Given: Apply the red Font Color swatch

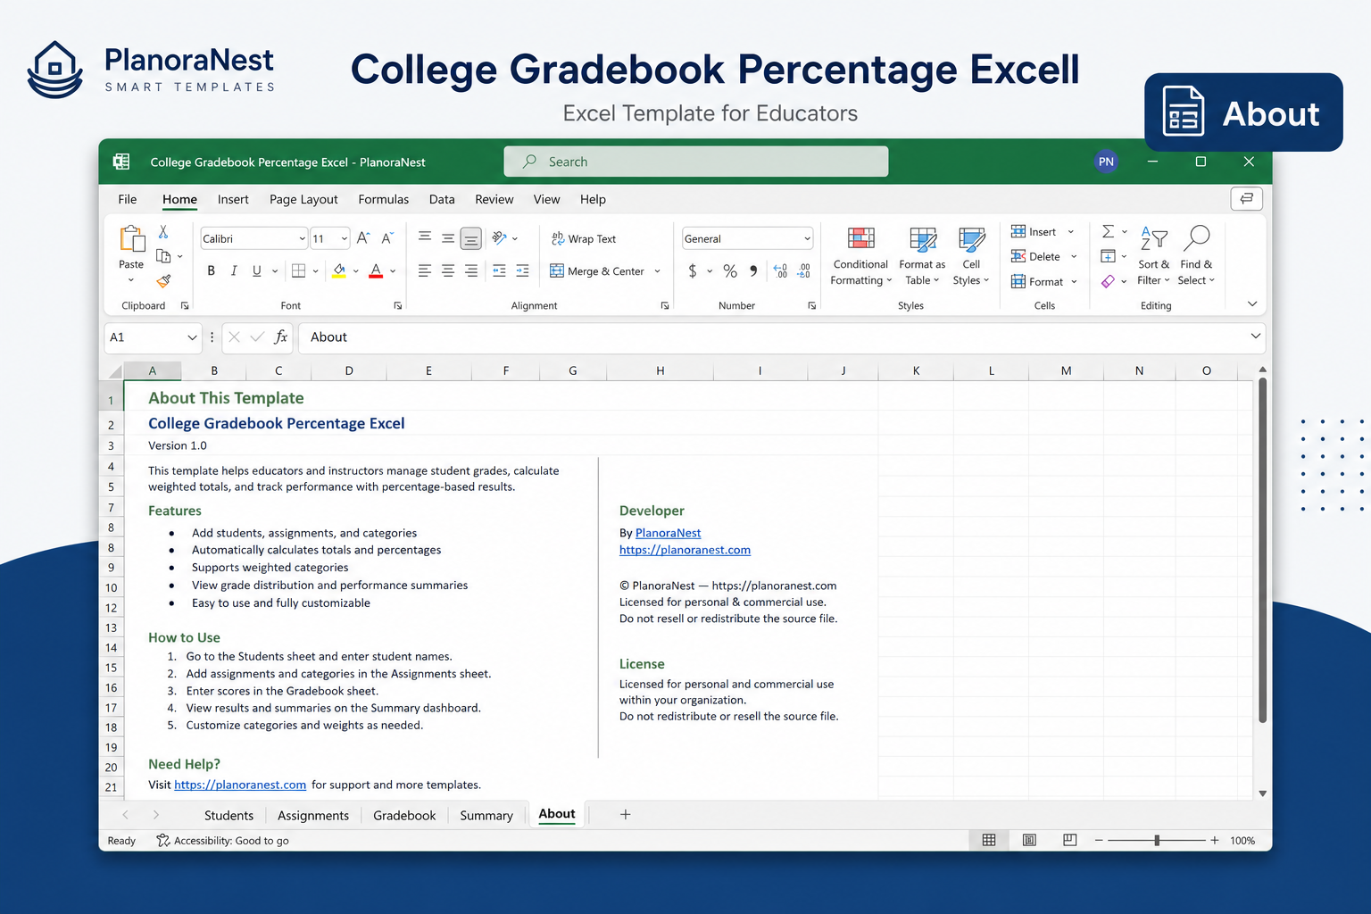Looking at the screenshot, I should [376, 270].
